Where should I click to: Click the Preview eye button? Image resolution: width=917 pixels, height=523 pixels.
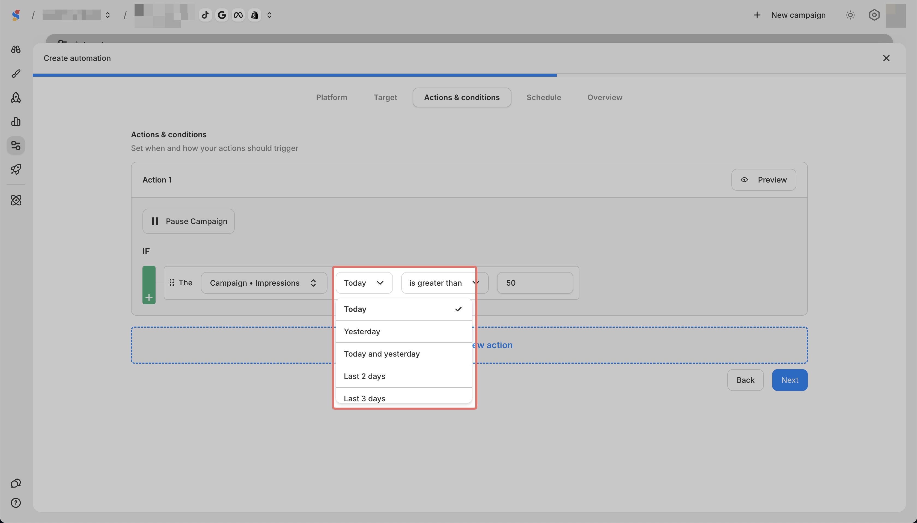764,180
